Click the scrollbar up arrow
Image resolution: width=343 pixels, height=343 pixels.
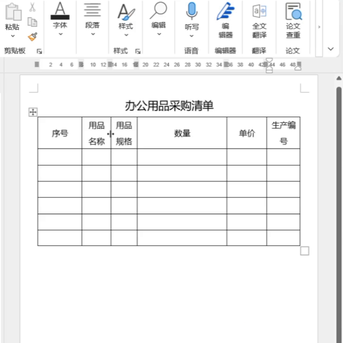(x=339, y=78)
